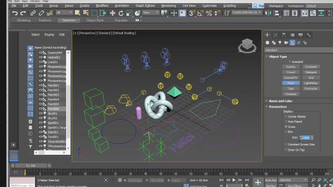Image resolution: width=333 pixels, height=187 pixels.
Task: Open the Selected key filter dropdown
Action: tap(293, 180)
